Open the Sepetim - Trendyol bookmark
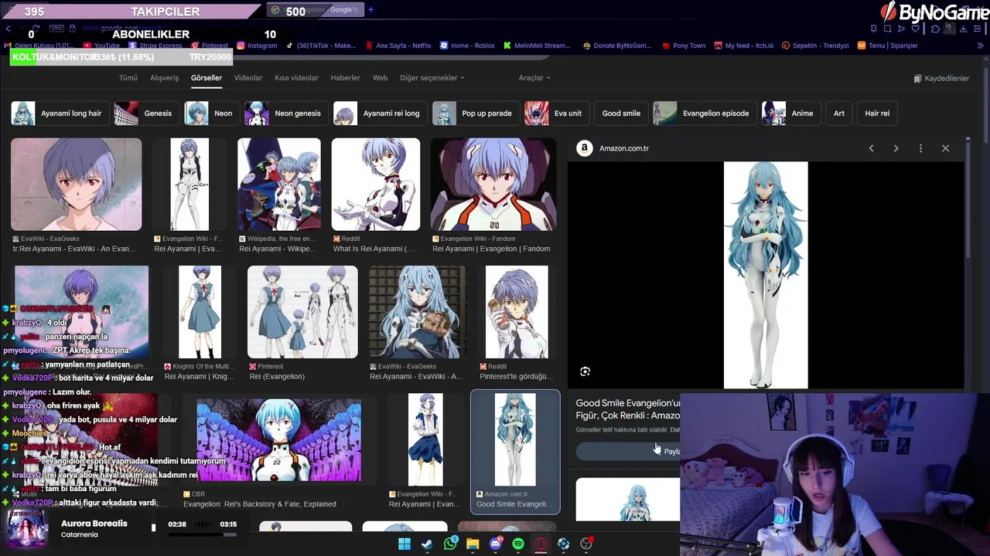This screenshot has height=556, width=990. 815,46
